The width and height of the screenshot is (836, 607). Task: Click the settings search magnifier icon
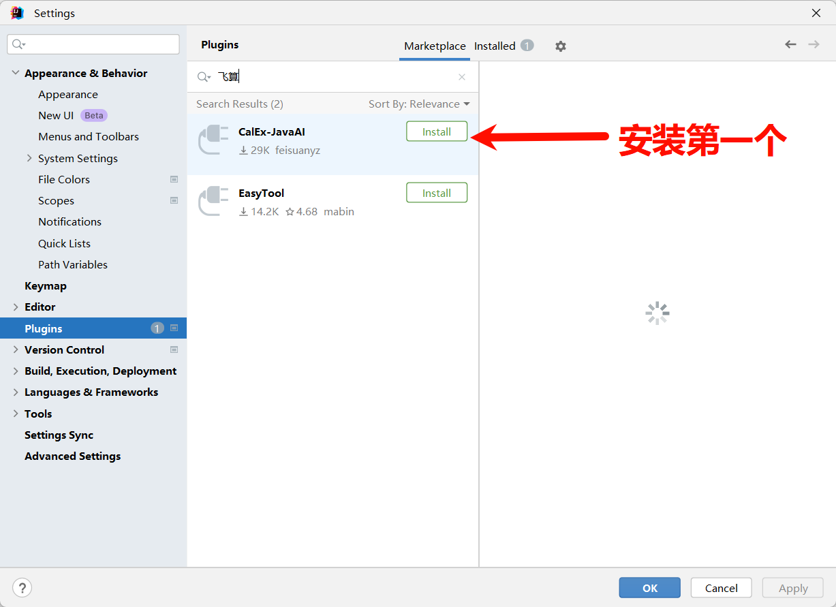[19, 44]
